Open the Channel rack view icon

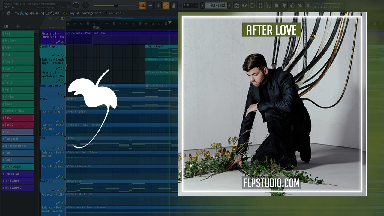click(252, 5)
